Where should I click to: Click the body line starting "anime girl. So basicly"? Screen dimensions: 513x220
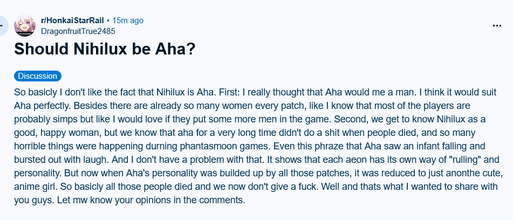256,187
